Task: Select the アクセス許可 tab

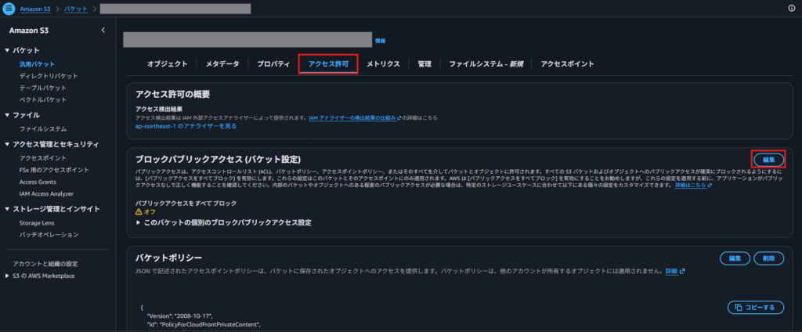Action: pyautogui.click(x=328, y=64)
